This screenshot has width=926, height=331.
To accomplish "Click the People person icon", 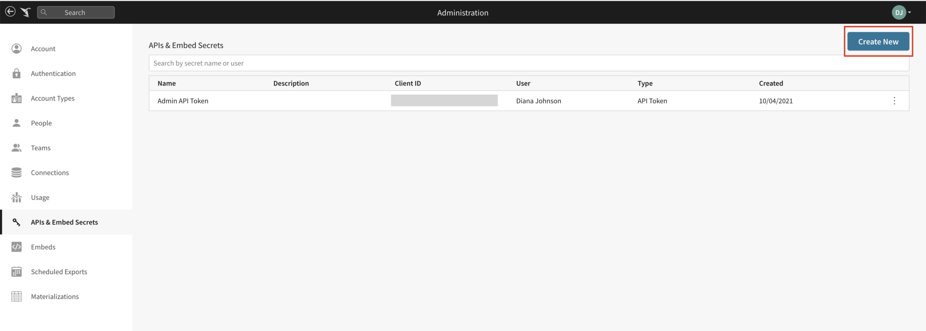I will 17,123.
